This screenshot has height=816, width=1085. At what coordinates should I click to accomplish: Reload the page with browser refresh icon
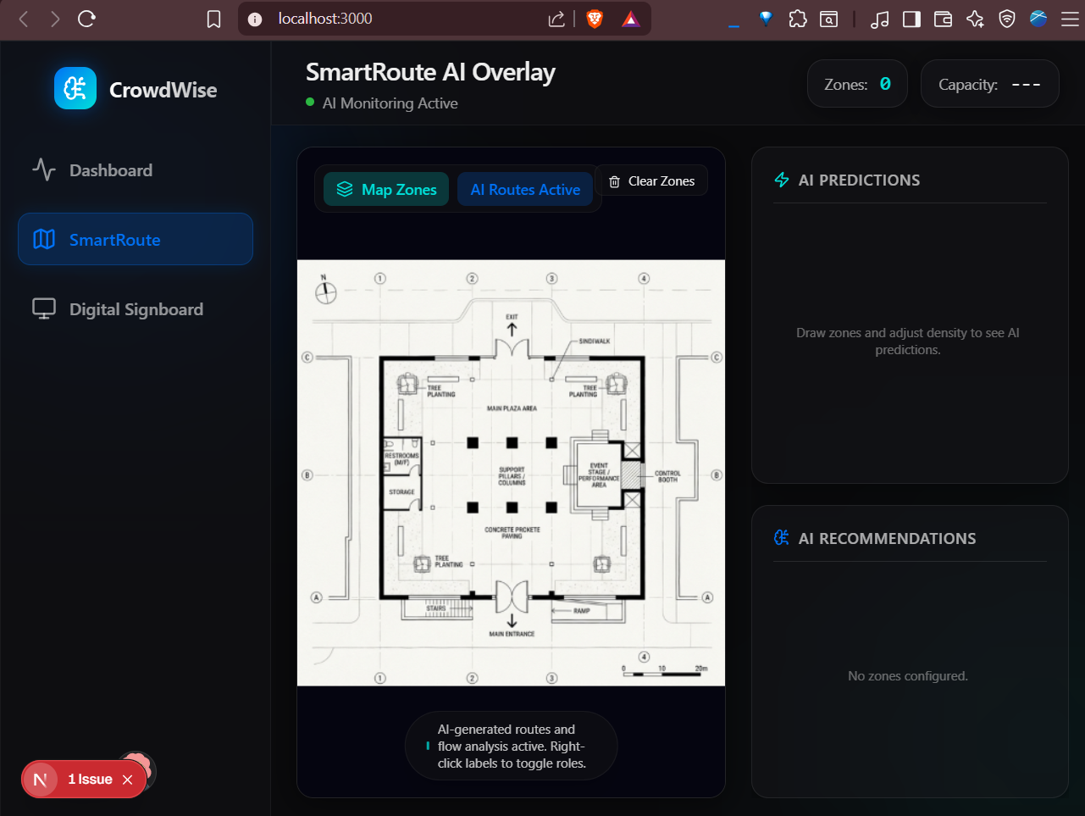point(86,19)
